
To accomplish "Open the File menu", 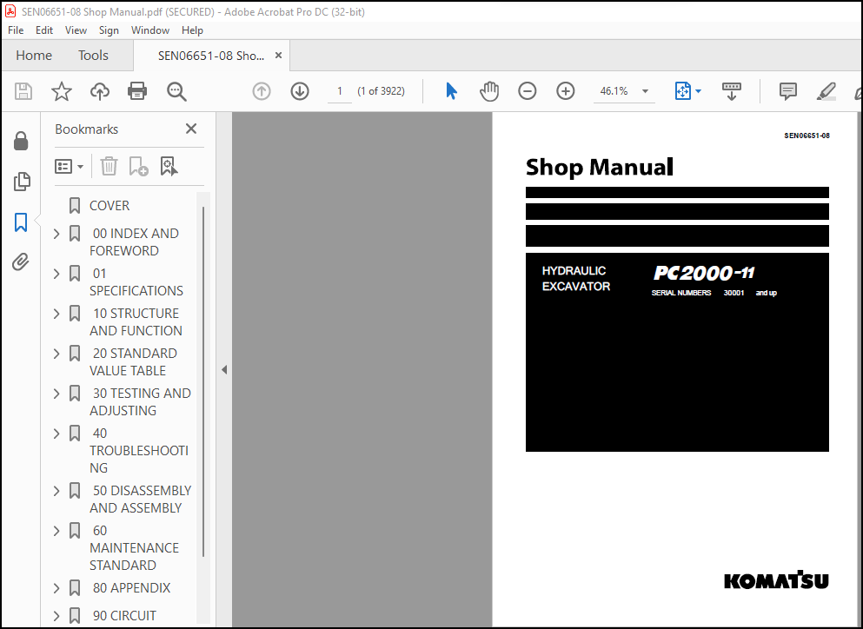I will pos(16,30).
